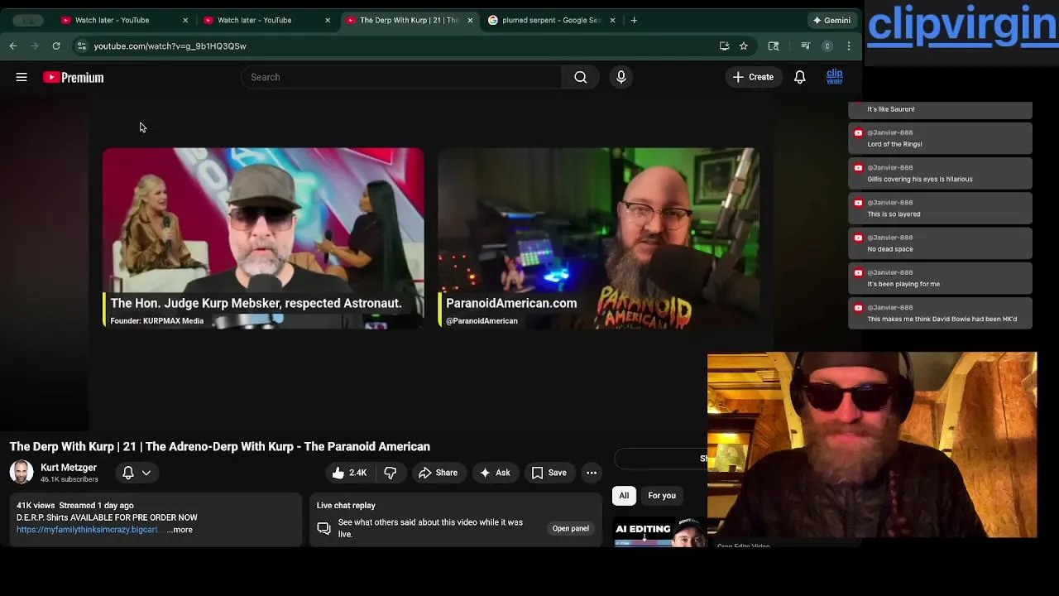Viewport: 1059px width, 596px height.
Task: Close the first Watch later tab
Action: pos(185,20)
